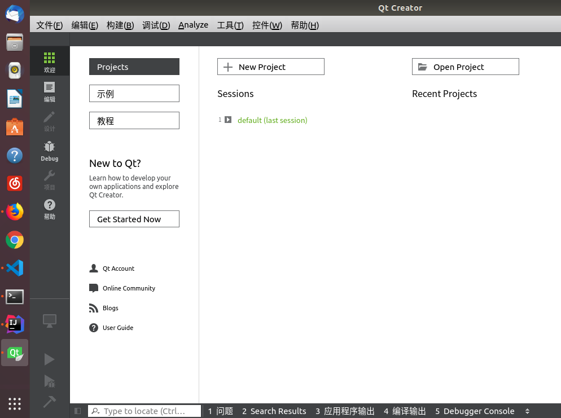
Task: Open the 编辑 (Edit) mode
Action: point(50,91)
